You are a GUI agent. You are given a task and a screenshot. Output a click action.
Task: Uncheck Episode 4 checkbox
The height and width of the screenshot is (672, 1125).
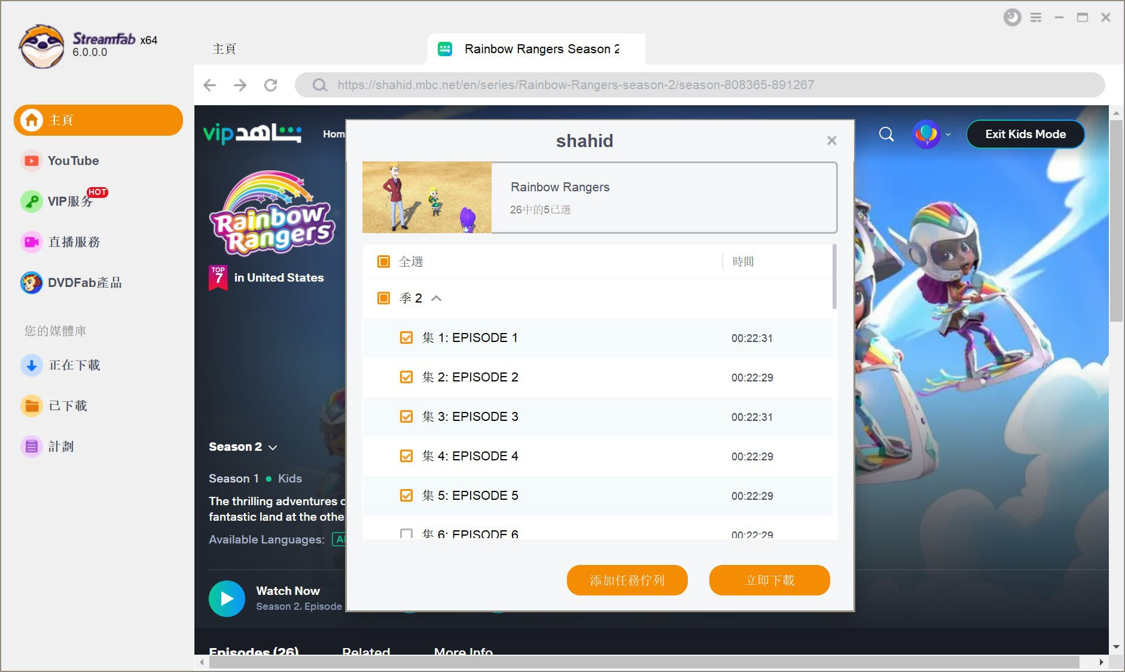click(406, 456)
